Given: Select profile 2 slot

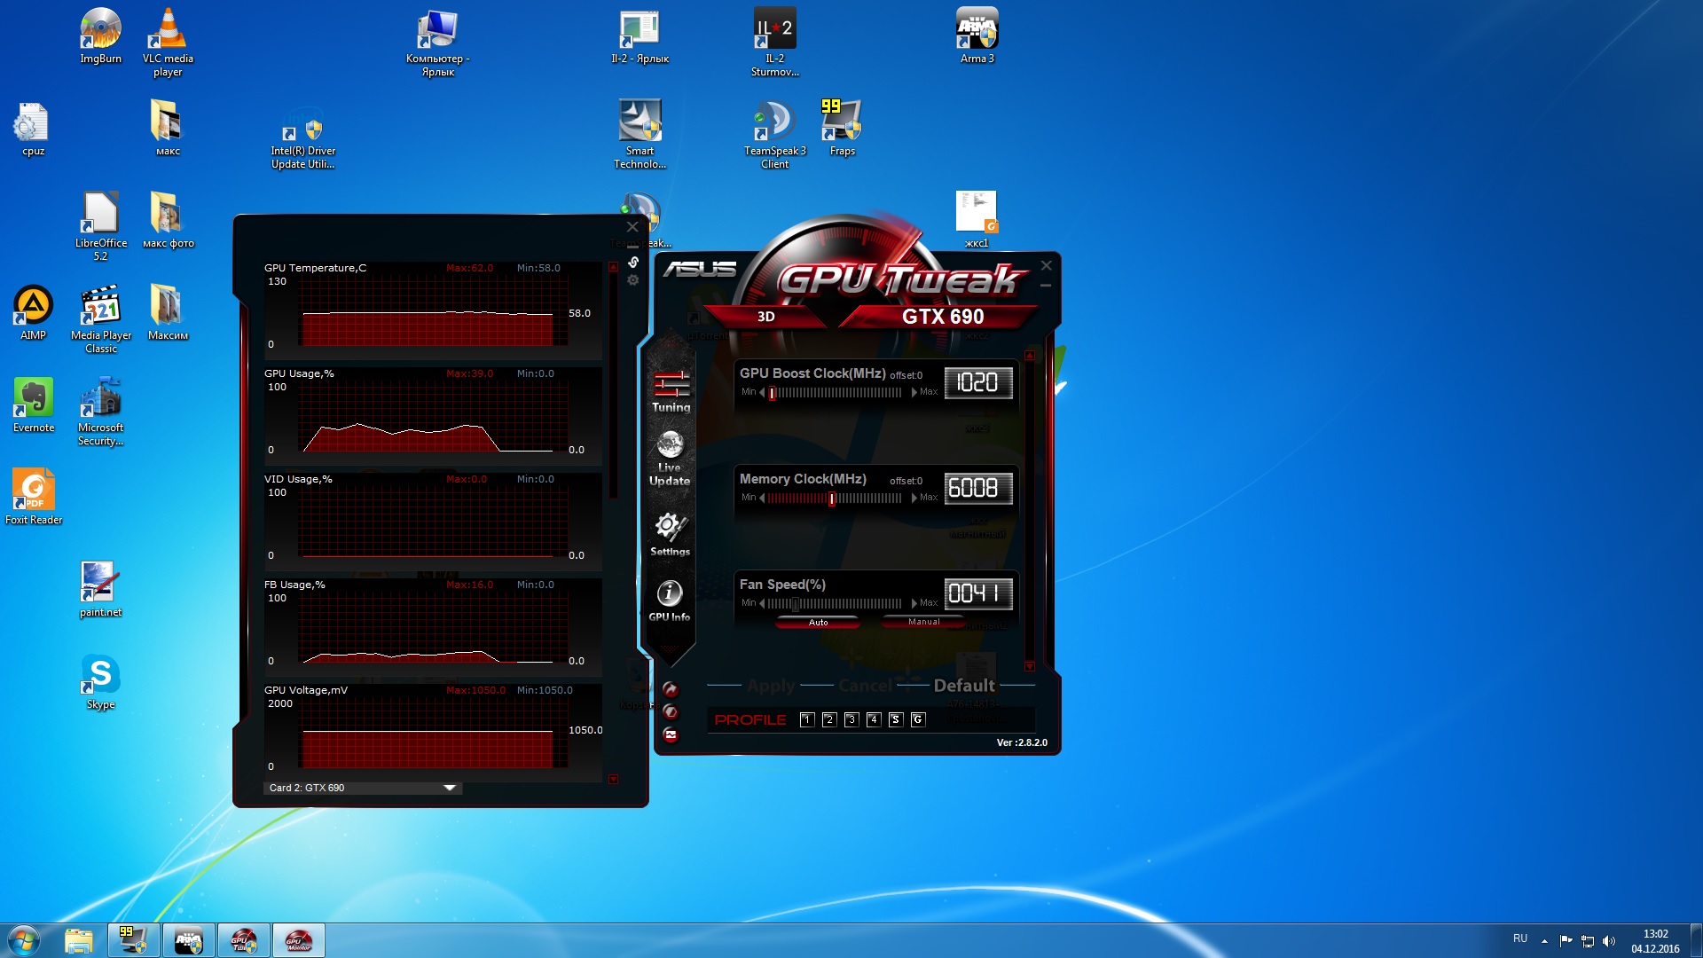Looking at the screenshot, I should [x=829, y=719].
